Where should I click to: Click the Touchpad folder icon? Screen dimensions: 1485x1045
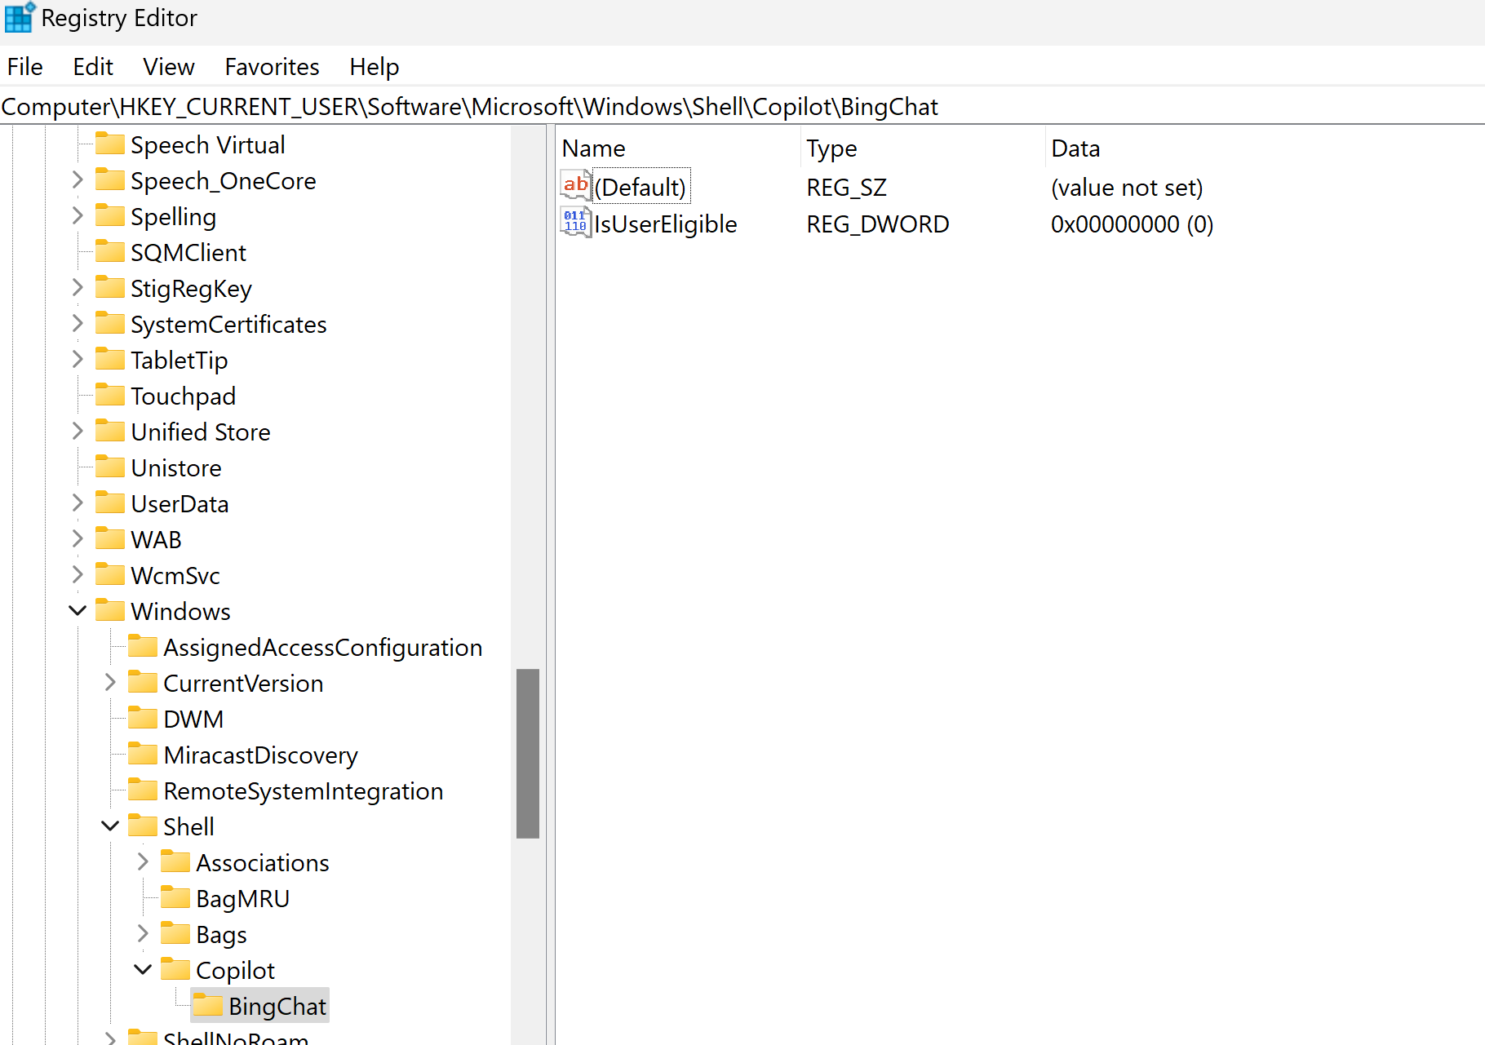(110, 396)
